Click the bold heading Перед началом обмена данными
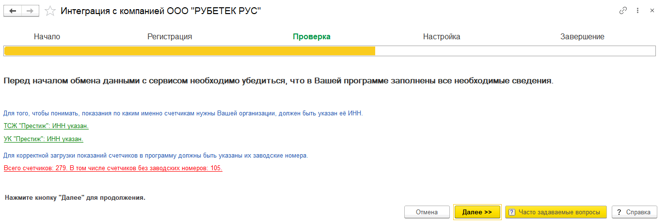This screenshot has height=224, width=667. pyautogui.click(x=278, y=81)
